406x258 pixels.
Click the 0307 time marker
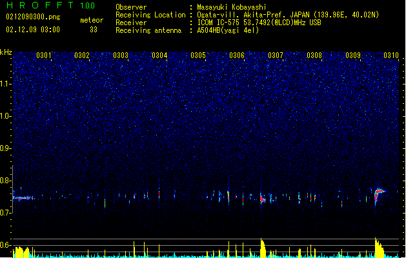click(276, 55)
